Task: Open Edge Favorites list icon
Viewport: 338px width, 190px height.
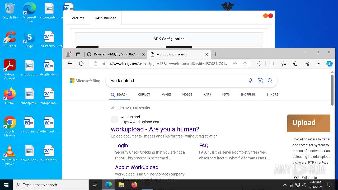Action: 284,64
